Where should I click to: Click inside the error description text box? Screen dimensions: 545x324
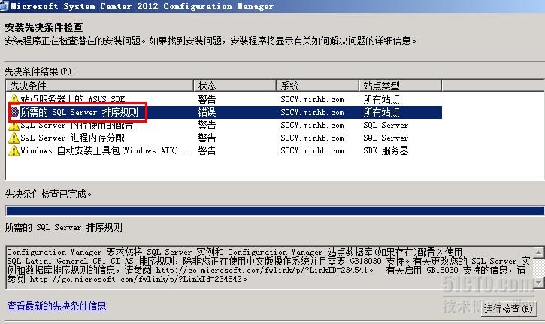point(269,268)
